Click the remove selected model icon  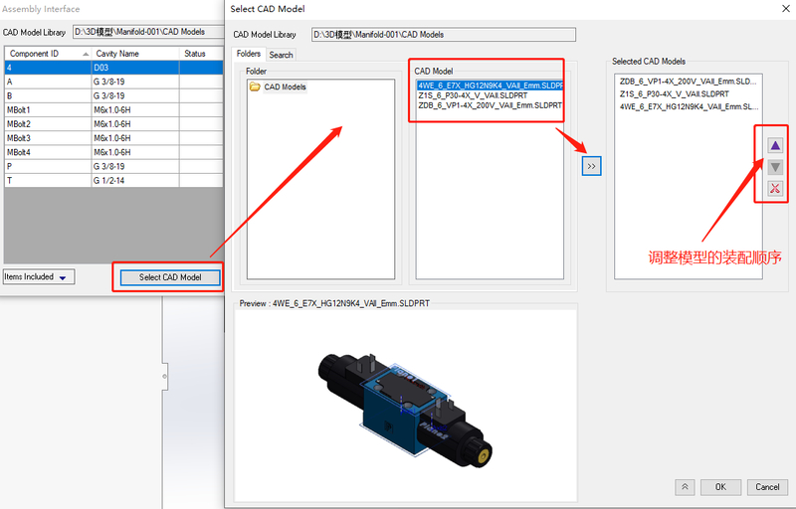775,189
